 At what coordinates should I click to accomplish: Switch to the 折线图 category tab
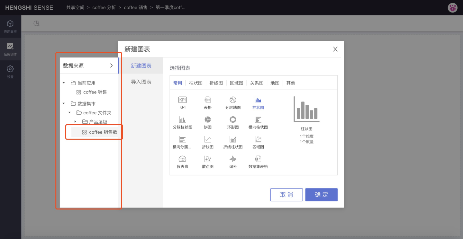click(216, 83)
